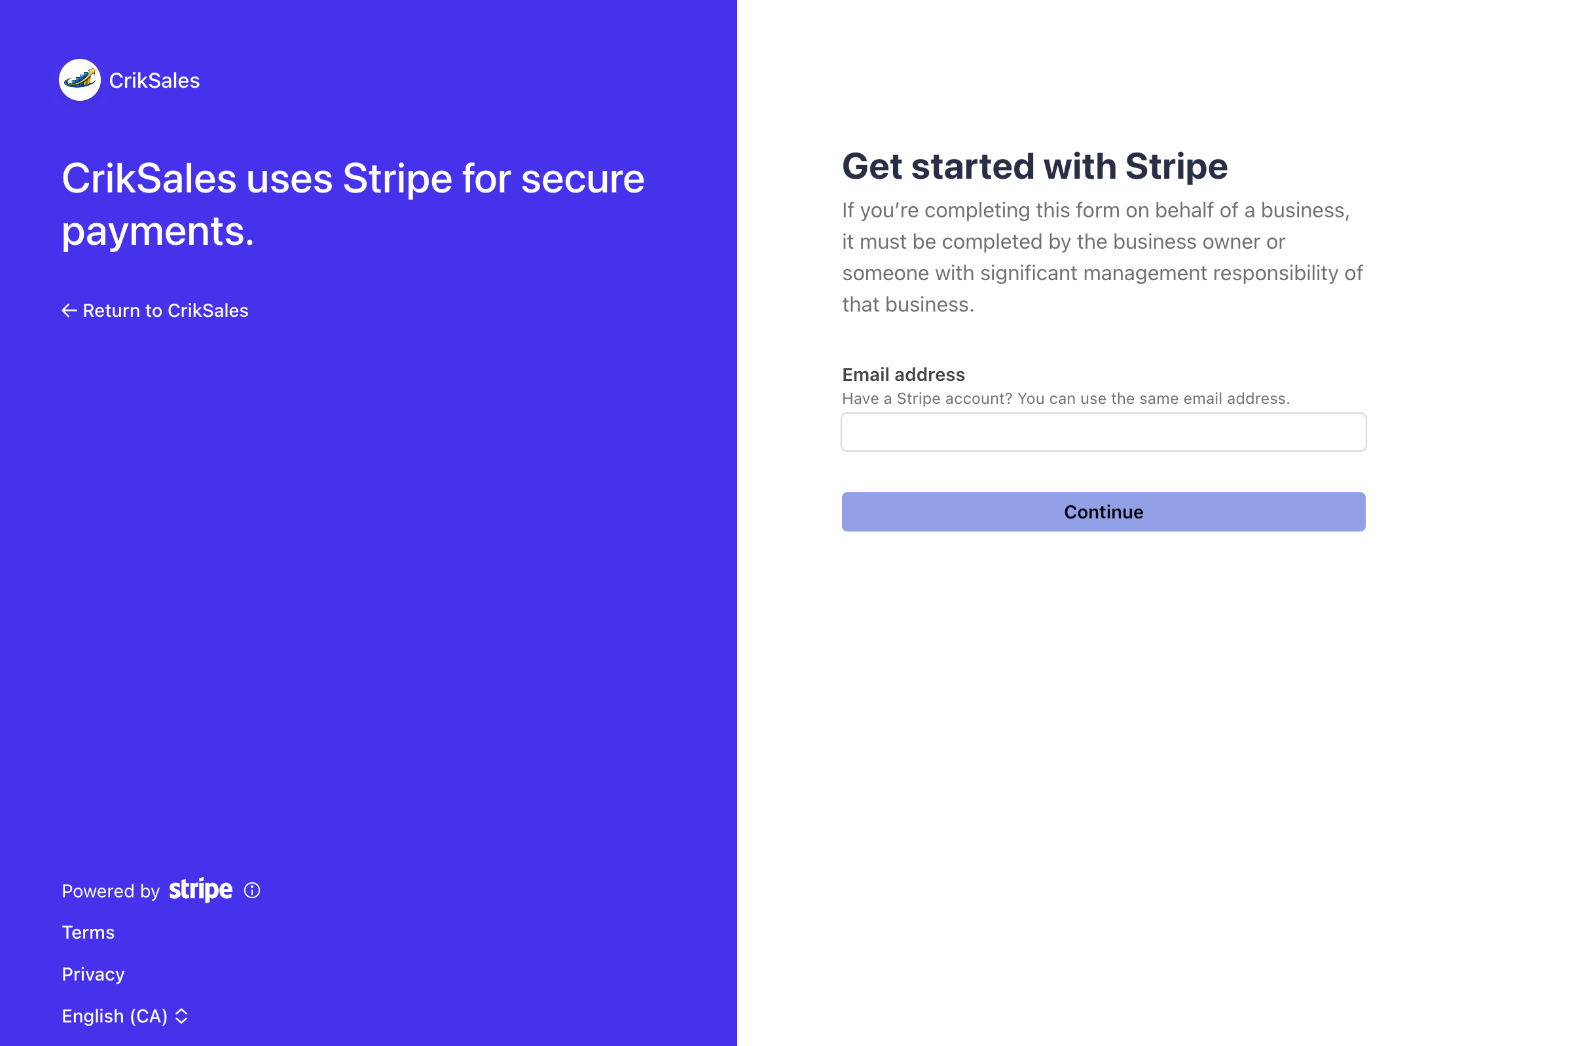
Task: Select the English (CA) language dropdown
Action: click(125, 1016)
